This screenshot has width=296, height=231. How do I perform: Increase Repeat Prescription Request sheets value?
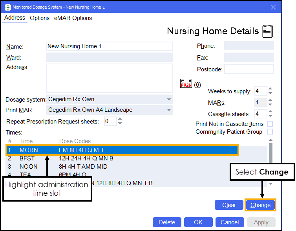[x=120, y=119]
